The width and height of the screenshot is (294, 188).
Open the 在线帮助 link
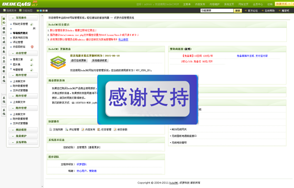pos(270,11)
